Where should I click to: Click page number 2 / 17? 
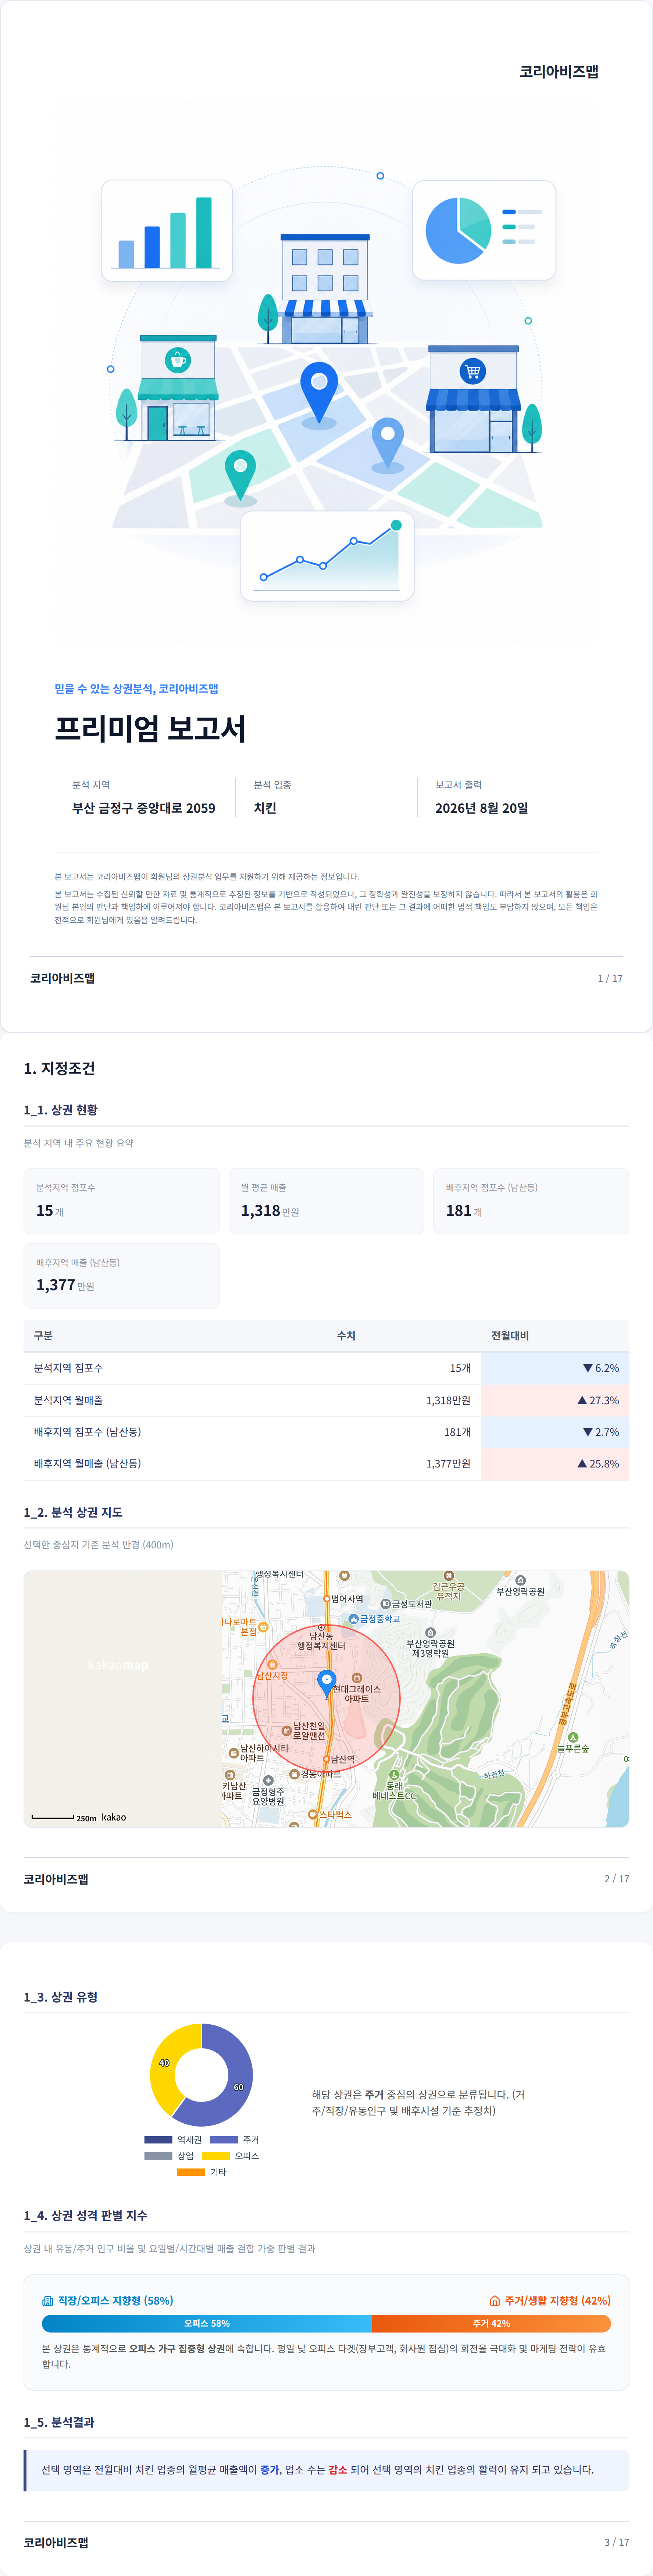pos(617,1879)
